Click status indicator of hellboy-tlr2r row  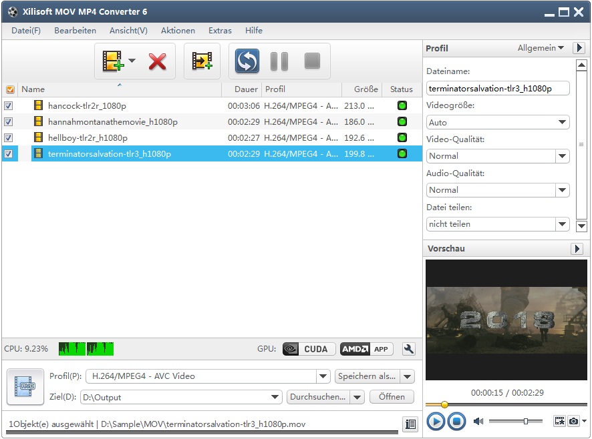pos(402,137)
